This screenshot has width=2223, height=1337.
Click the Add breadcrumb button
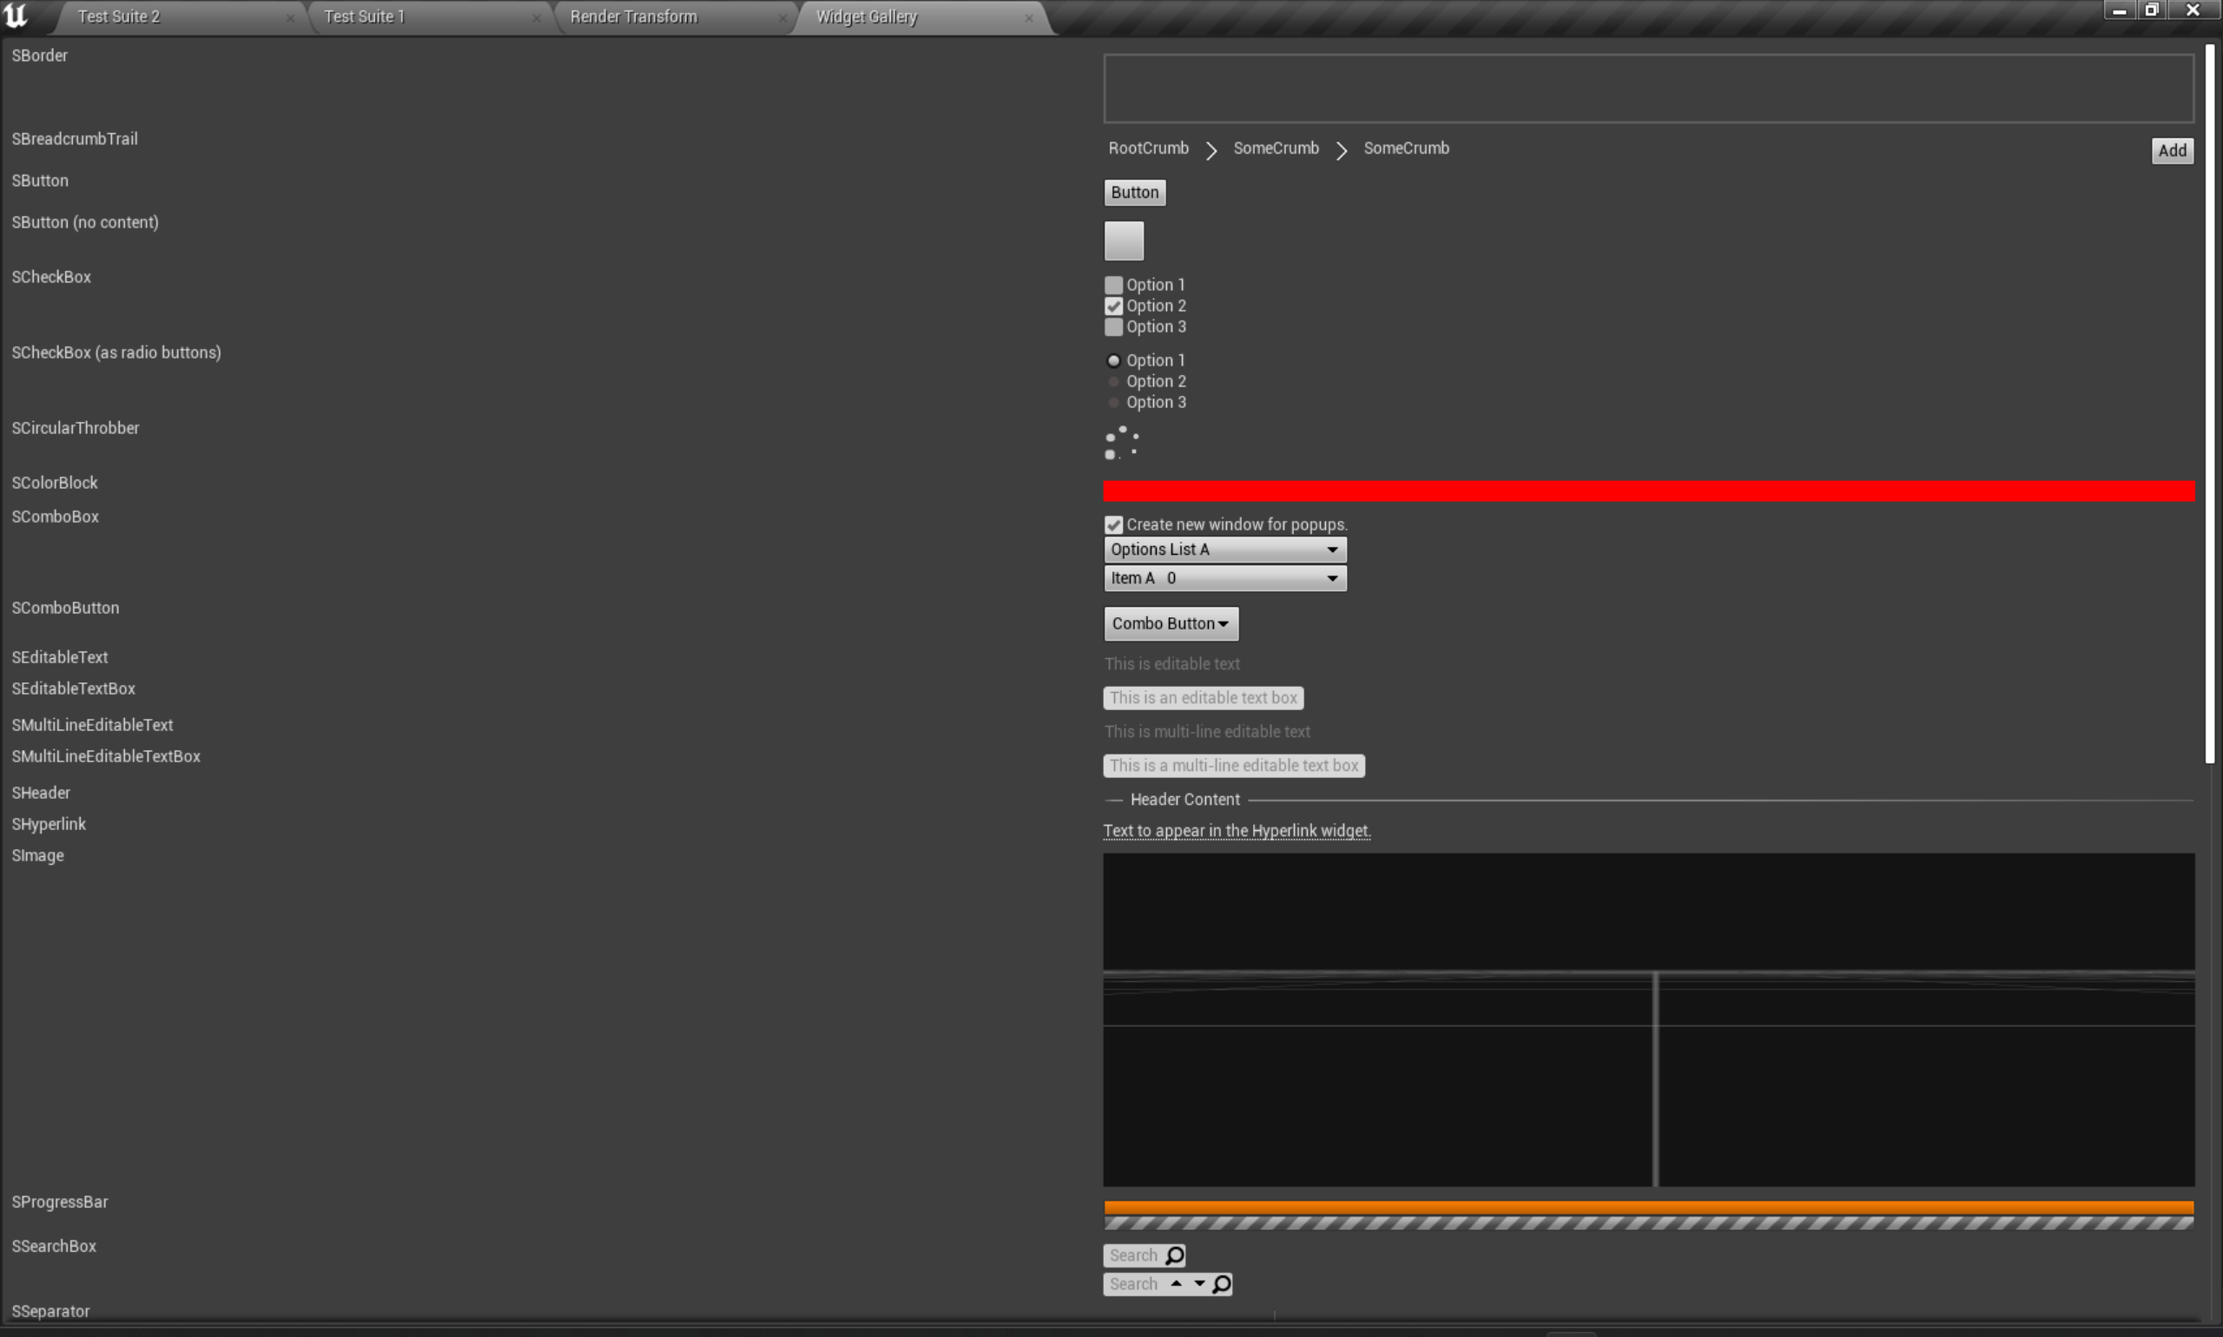click(x=2172, y=150)
